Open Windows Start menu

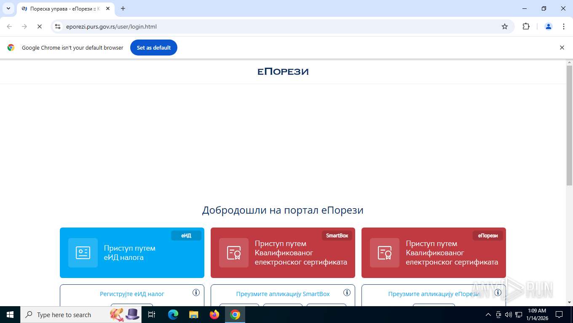(10, 315)
